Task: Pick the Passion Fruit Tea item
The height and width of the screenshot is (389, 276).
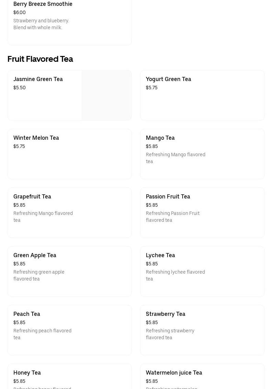Action: [x=202, y=213]
